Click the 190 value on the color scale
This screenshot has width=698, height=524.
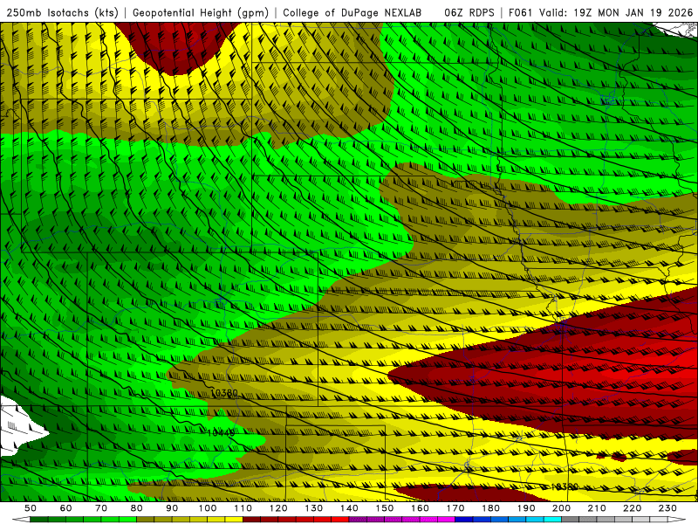click(x=526, y=508)
